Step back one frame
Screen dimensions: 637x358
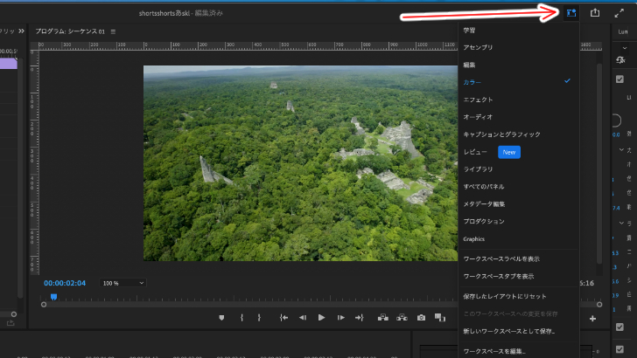(x=303, y=318)
